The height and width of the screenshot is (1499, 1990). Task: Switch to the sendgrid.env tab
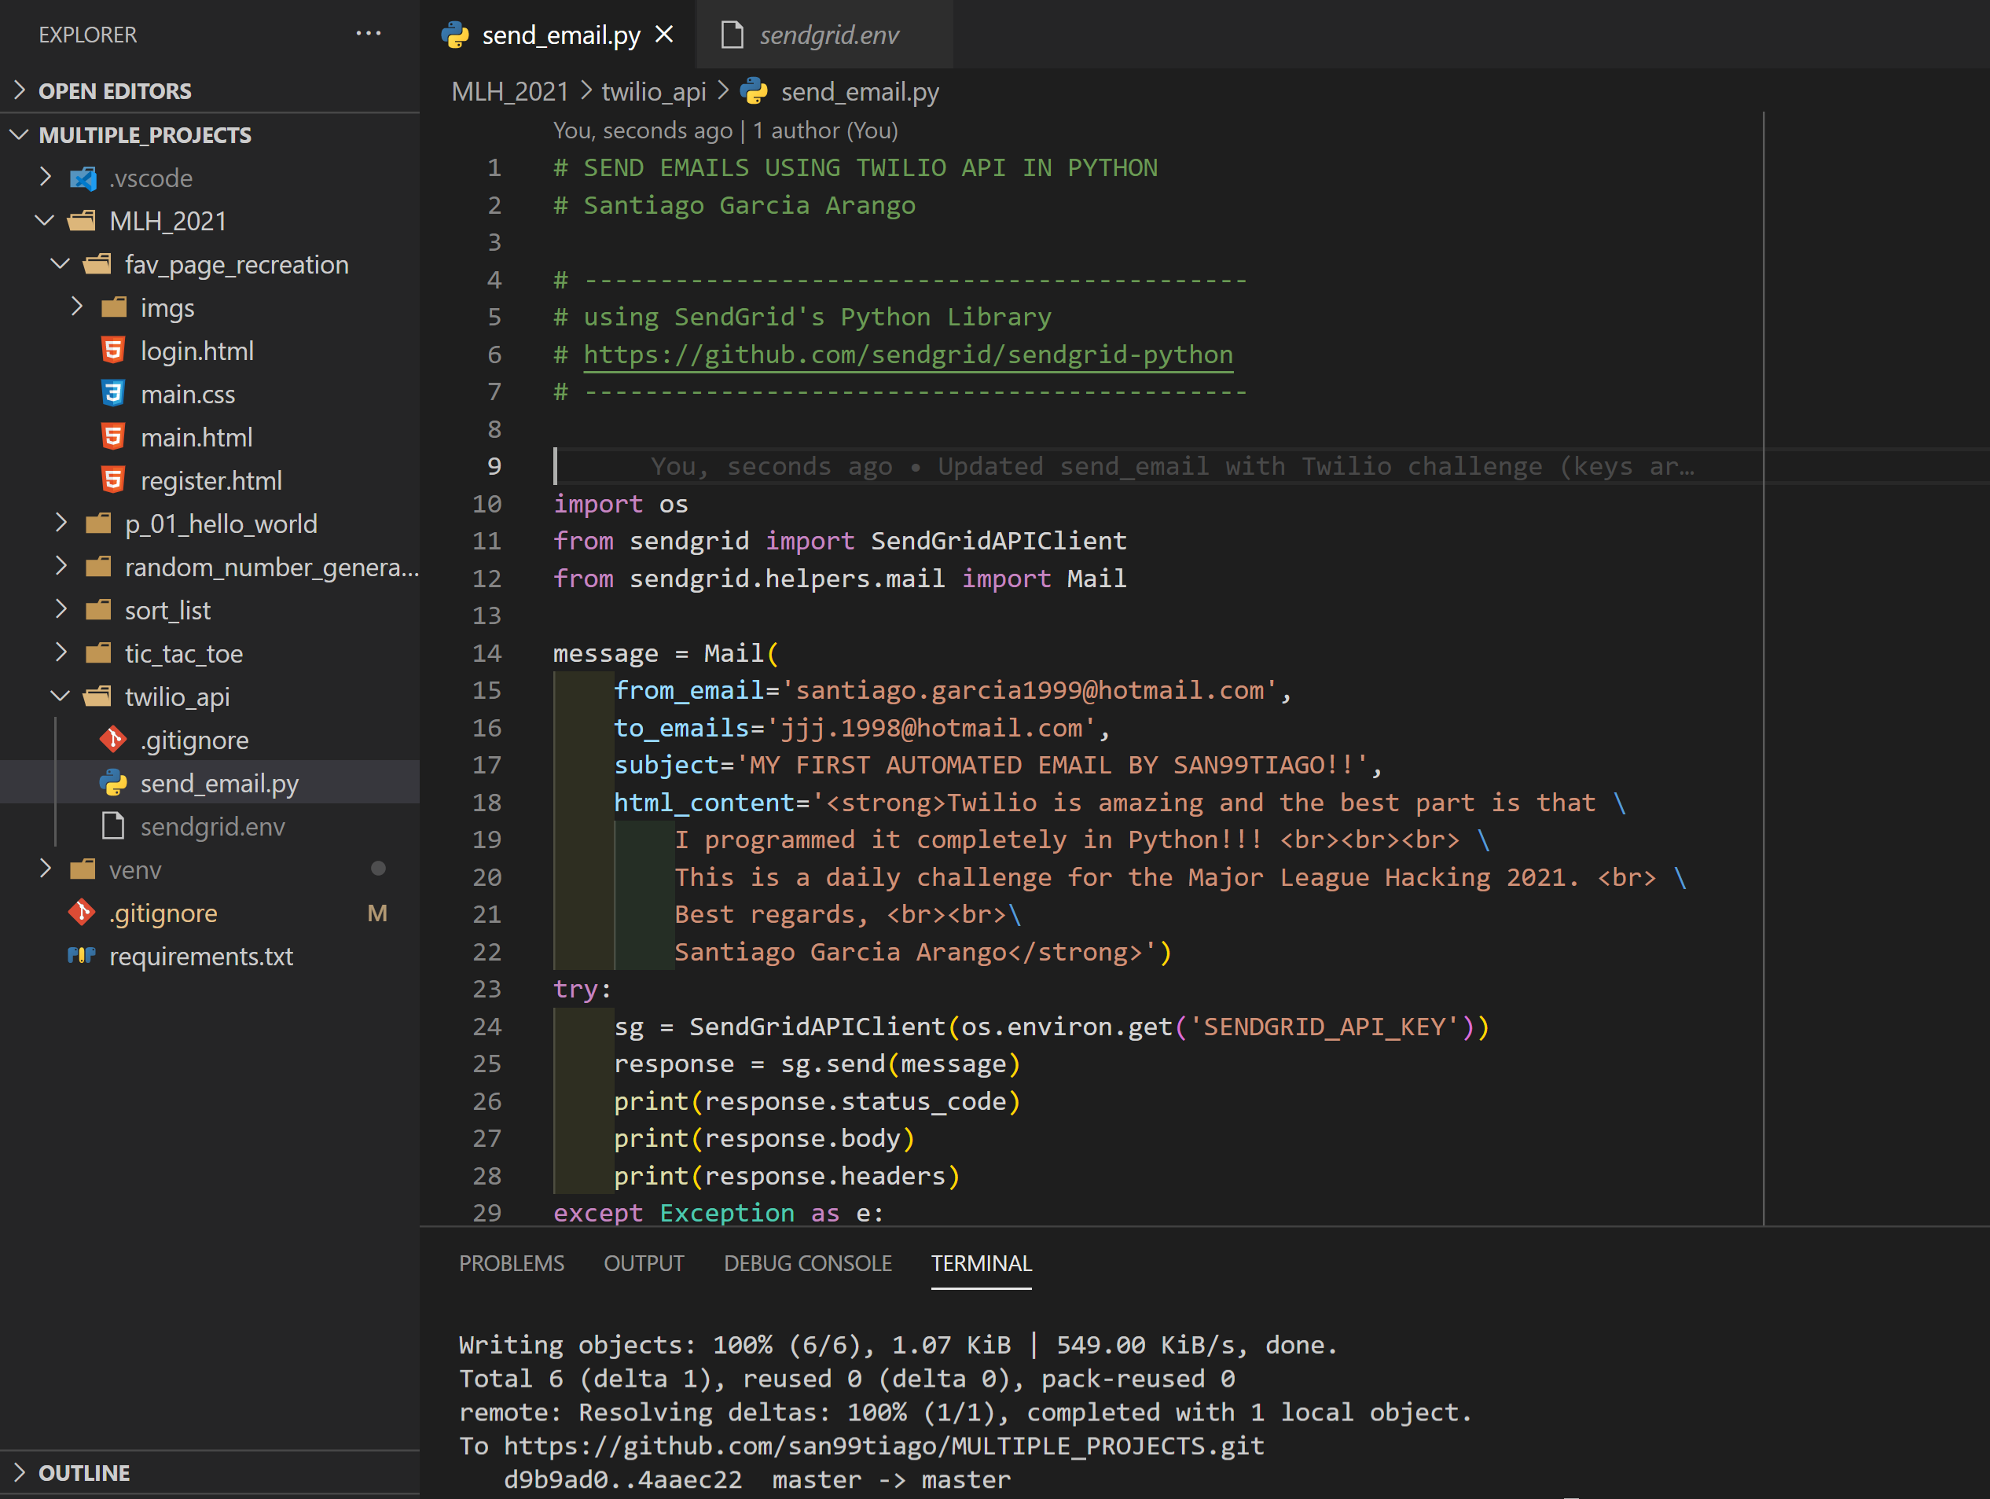click(x=828, y=34)
